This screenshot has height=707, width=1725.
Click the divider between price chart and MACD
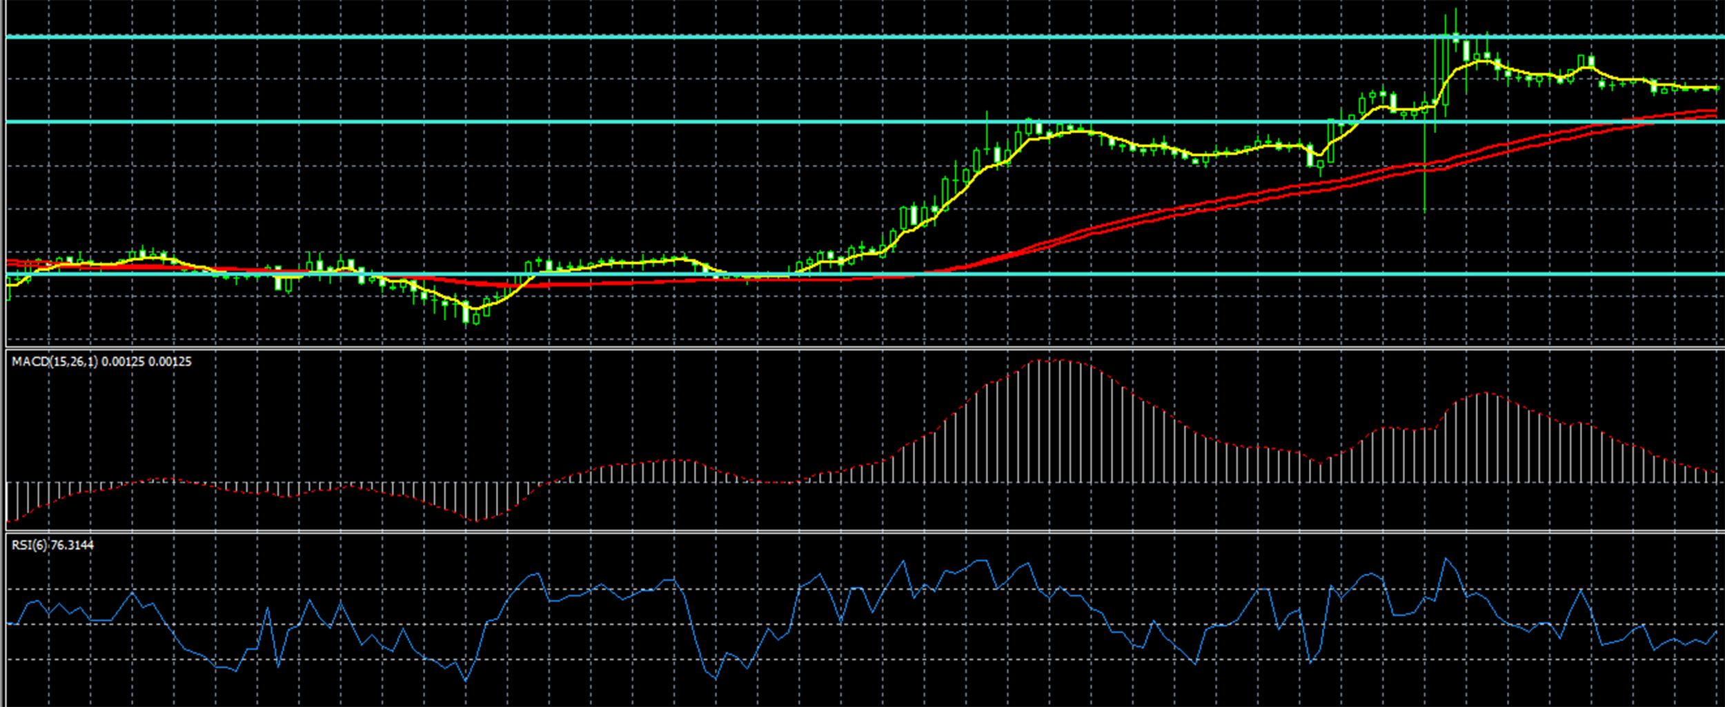coord(862,348)
